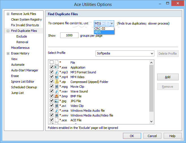
Task: Click the Application icon beside *.exe
Action: [x=57, y=67]
